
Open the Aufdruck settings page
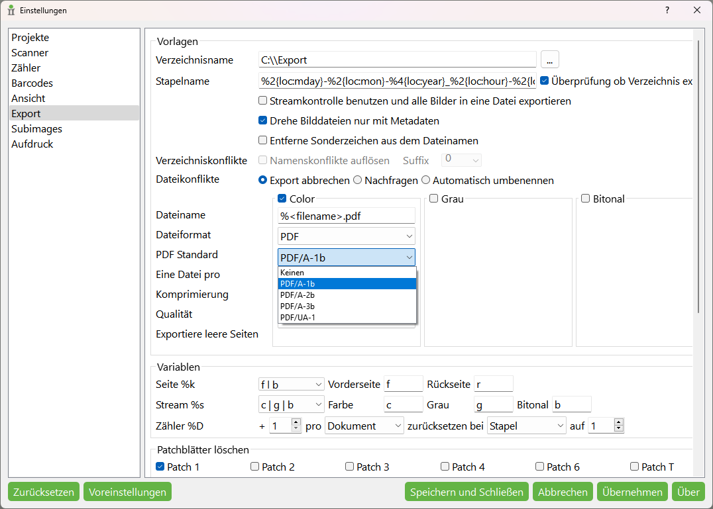pyautogui.click(x=74, y=144)
